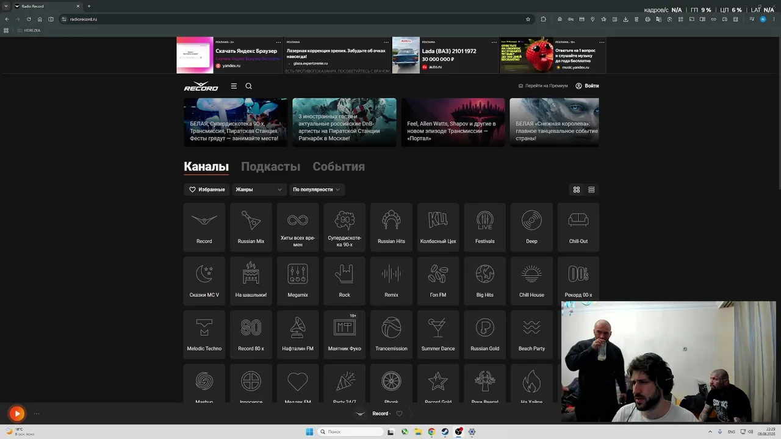781x439 pixels.
Task: Reload the page
Action: (29, 19)
